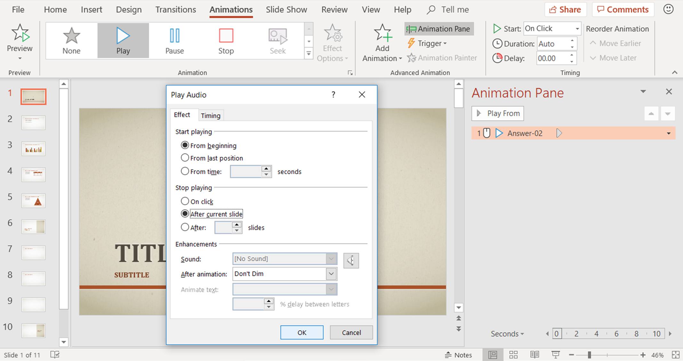The height and width of the screenshot is (361, 683).
Task: Click the Play From button in Animation Pane
Action: 497,113
